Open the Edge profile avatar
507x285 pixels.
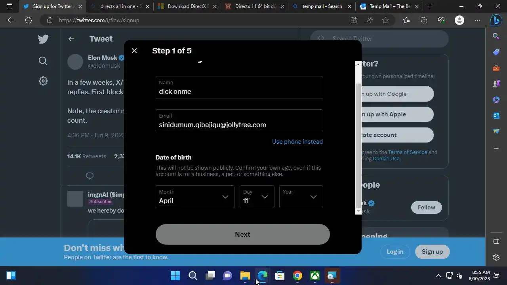(x=459, y=20)
